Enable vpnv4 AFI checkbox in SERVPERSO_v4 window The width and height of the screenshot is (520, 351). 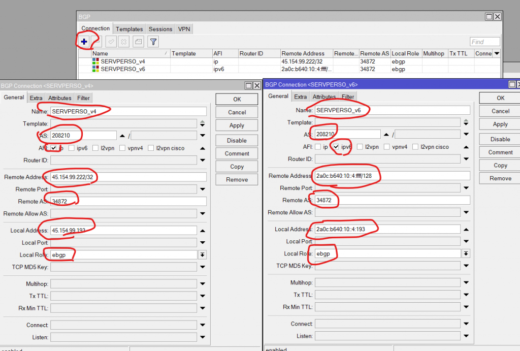[122, 148]
